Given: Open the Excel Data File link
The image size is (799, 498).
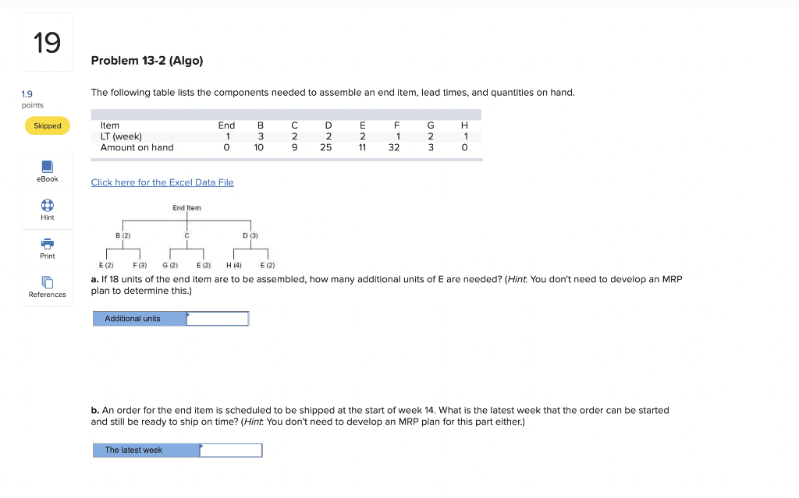Looking at the screenshot, I should pos(162,182).
